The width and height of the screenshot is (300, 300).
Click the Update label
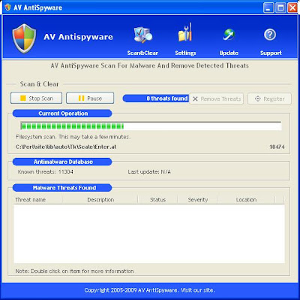pos(229,53)
